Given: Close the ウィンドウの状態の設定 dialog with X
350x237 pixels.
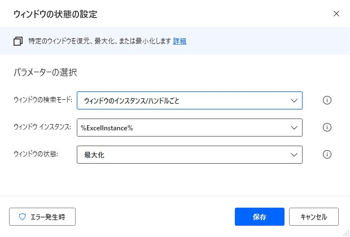Looking at the screenshot, I should click(x=336, y=14).
